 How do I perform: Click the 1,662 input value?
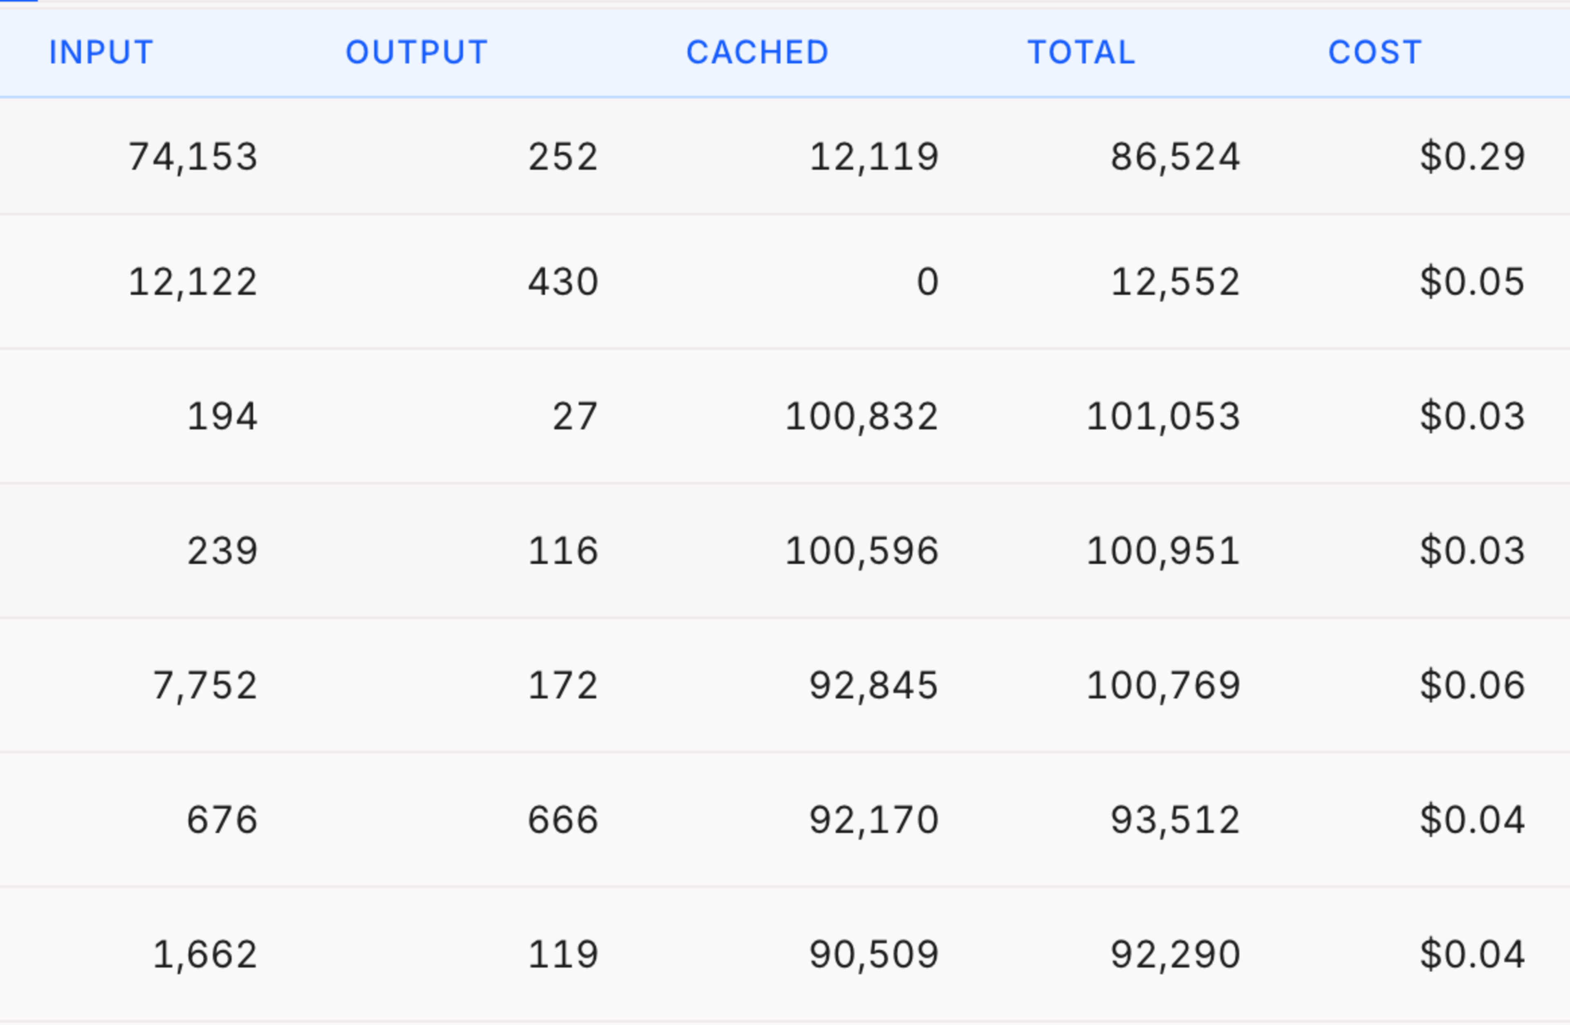click(204, 953)
